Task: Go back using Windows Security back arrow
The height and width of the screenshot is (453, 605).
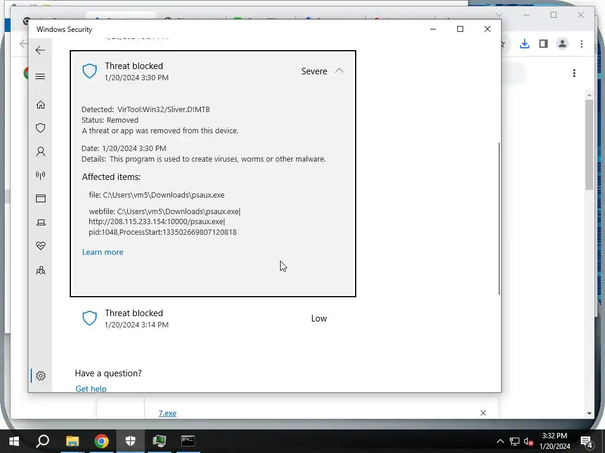Action: point(40,50)
